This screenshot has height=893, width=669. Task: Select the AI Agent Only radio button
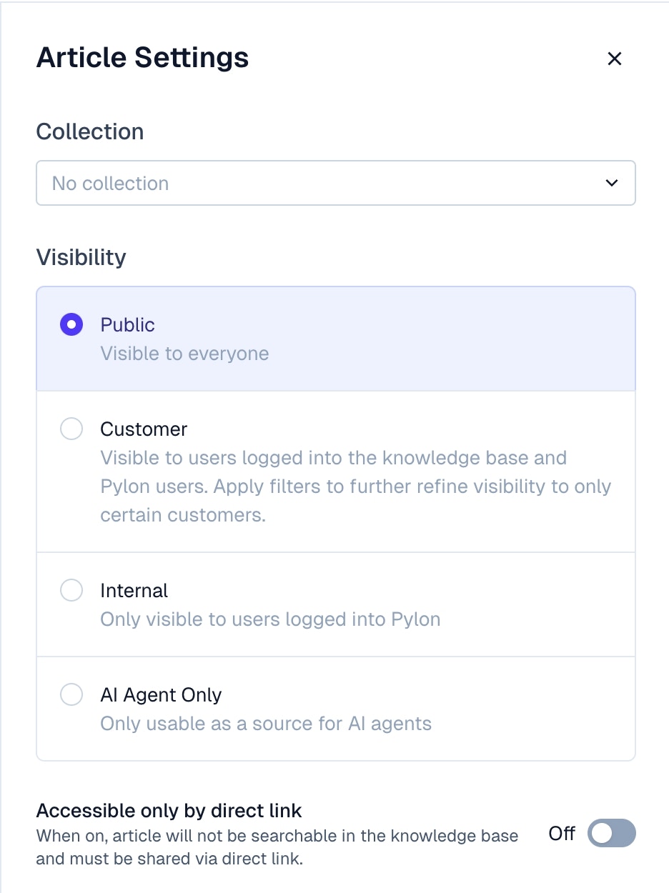coord(71,695)
